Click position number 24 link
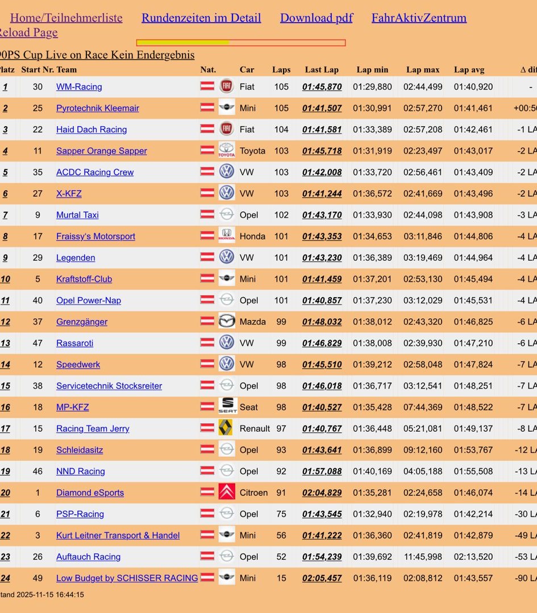The image size is (537, 613). (5, 578)
